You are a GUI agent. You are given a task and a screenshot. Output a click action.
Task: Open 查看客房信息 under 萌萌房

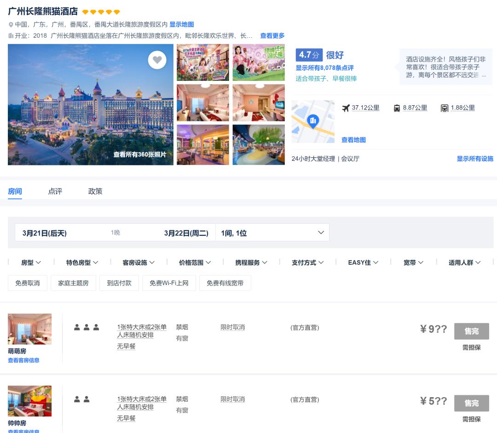[x=23, y=360]
